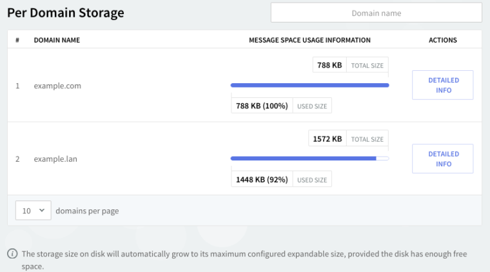Click the Domain Name column header
Screen dimensions: 490x272
click(x=57, y=40)
